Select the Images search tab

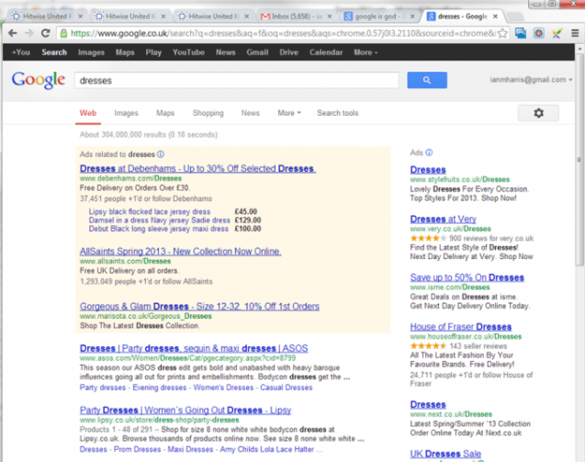coord(126,113)
